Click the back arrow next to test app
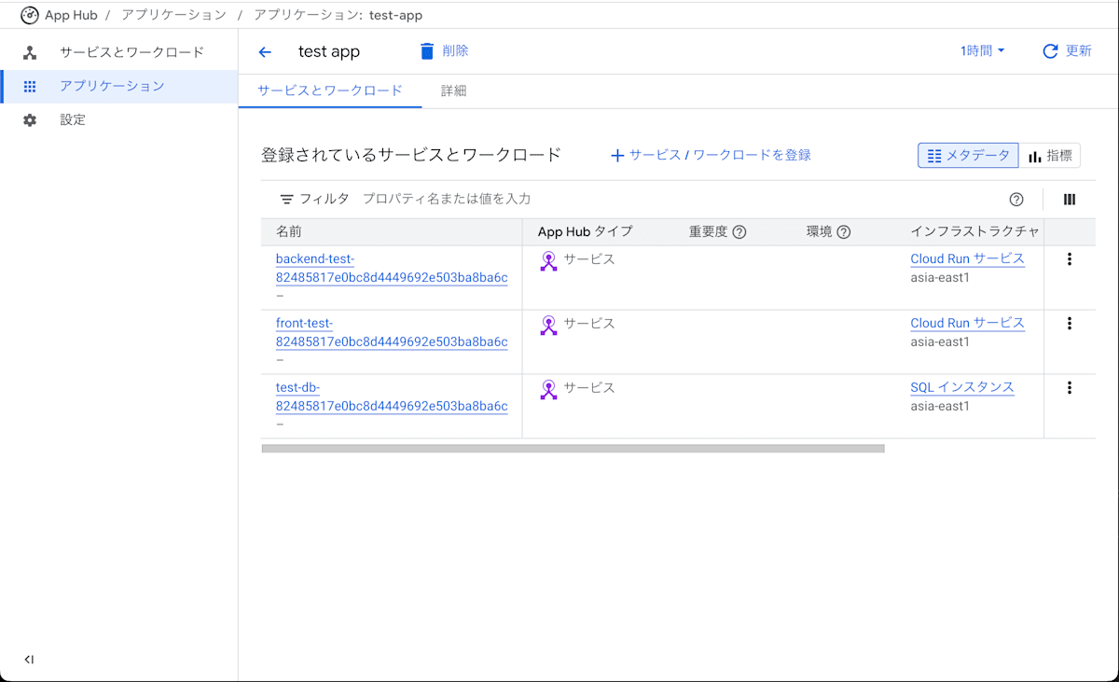Viewport: 1119px width, 682px height. pos(265,52)
